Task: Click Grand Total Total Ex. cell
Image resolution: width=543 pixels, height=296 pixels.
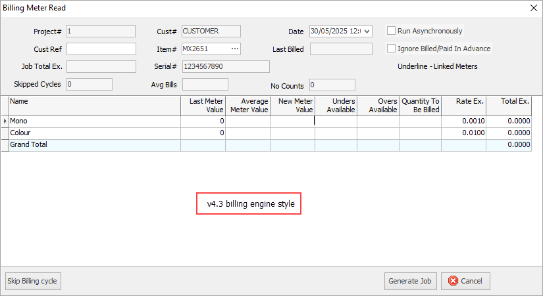Action: point(509,145)
